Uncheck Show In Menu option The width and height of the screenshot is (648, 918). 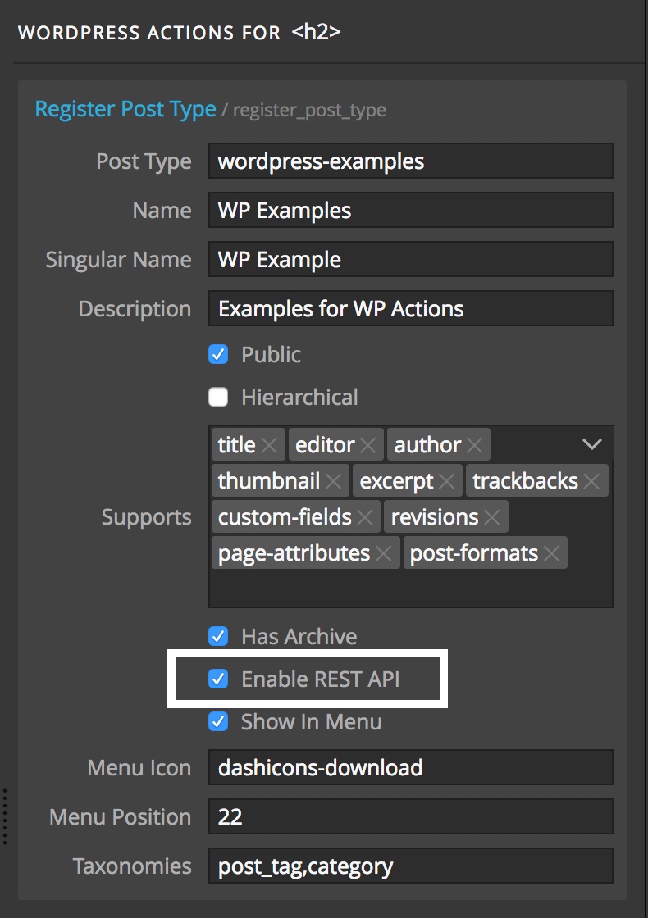(x=218, y=721)
